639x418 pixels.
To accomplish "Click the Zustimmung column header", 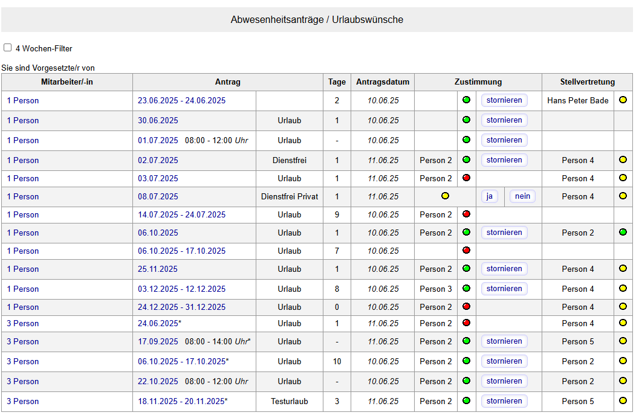I will coord(478,82).
